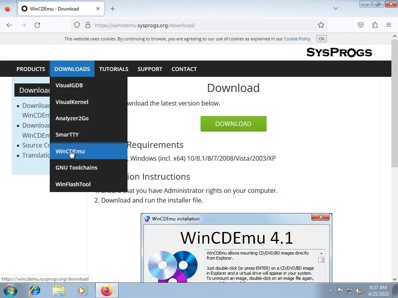Click the green DOWNLOAD button
Screen dimensions: 398x298
click(233, 124)
